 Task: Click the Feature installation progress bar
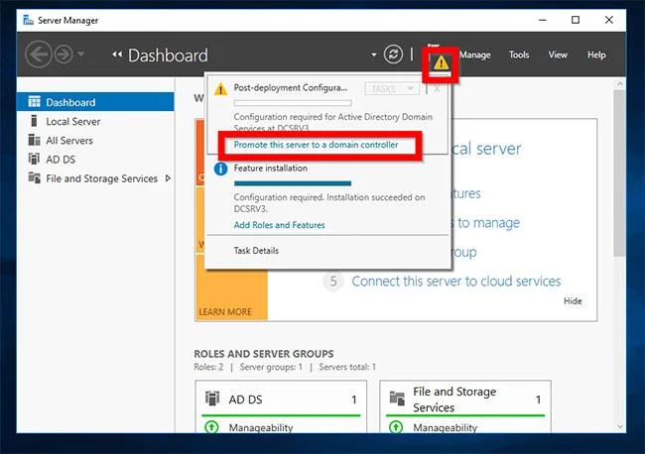point(293,183)
